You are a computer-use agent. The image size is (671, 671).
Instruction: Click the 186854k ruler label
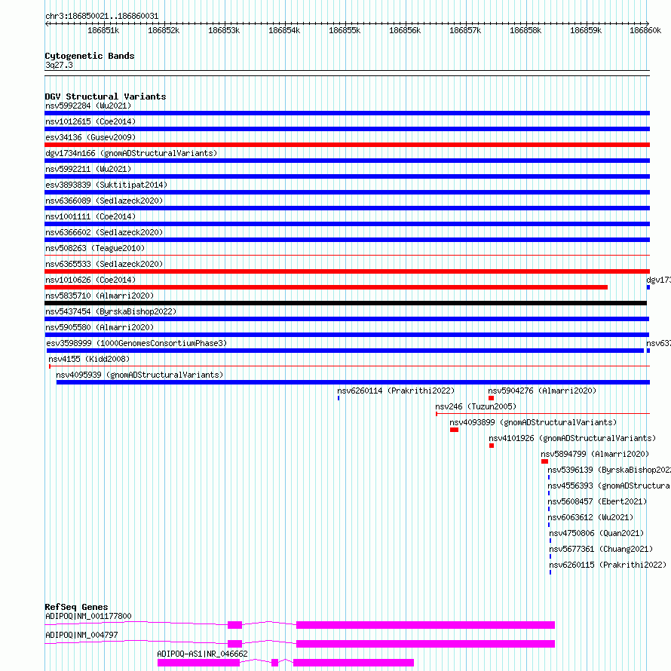[284, 30]
